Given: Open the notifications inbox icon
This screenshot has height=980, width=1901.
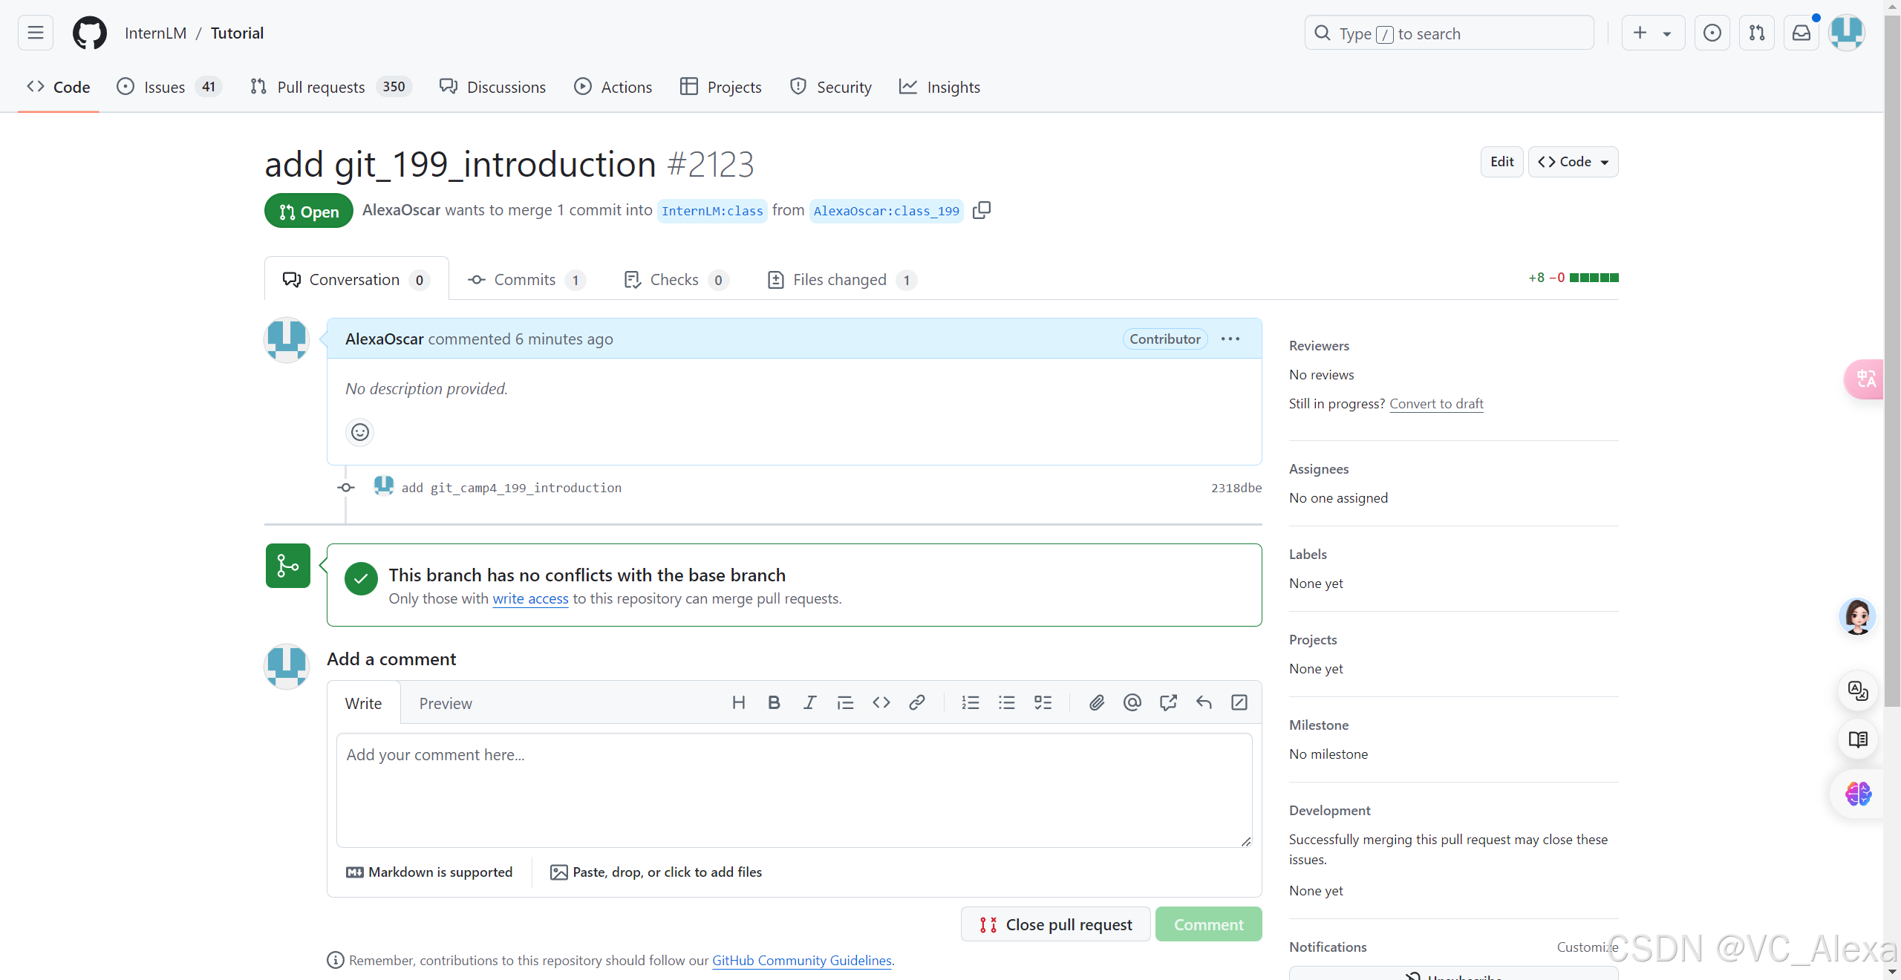Looking at the screenshot, I should click(x=1801, y=33).
